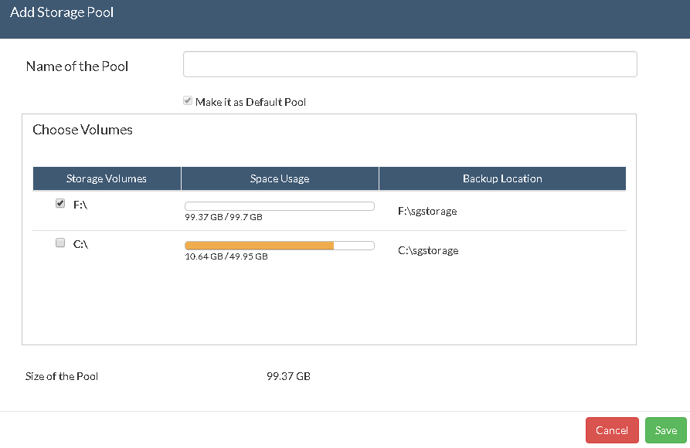
Task: Click the Save button
Action: [x=665, y=430]
